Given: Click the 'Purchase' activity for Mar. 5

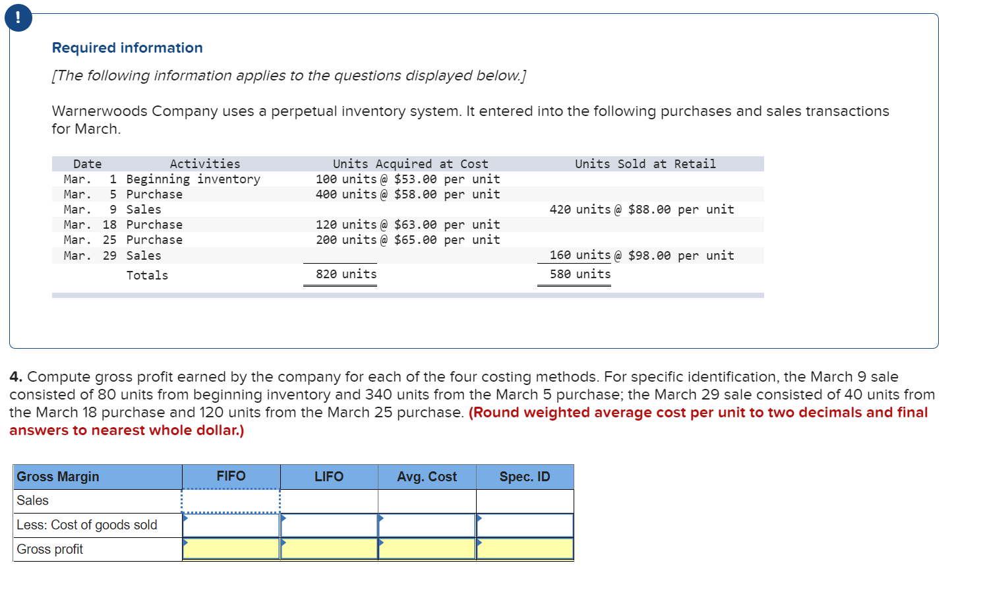Looking at the screenshot, I should point(154,194).
